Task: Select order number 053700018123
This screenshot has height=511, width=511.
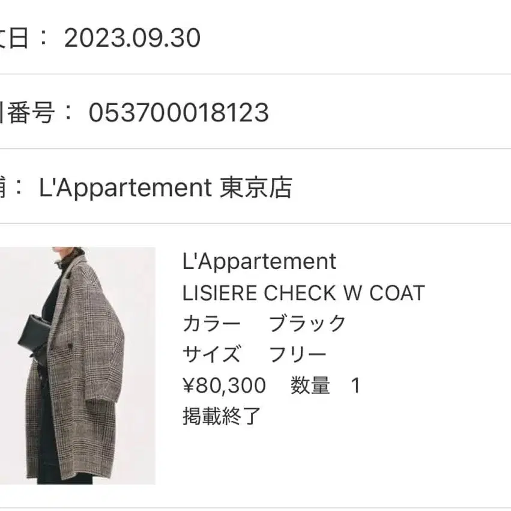Action: pyautogui.click(x=178, y=112)
